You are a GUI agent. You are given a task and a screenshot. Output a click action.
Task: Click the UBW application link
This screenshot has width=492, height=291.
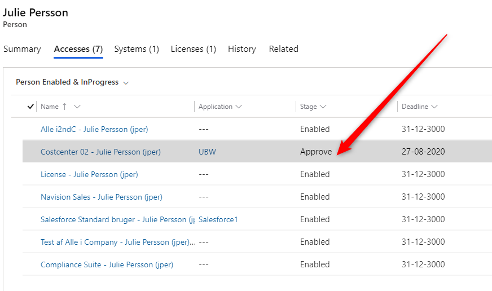[x=207, y=152]
